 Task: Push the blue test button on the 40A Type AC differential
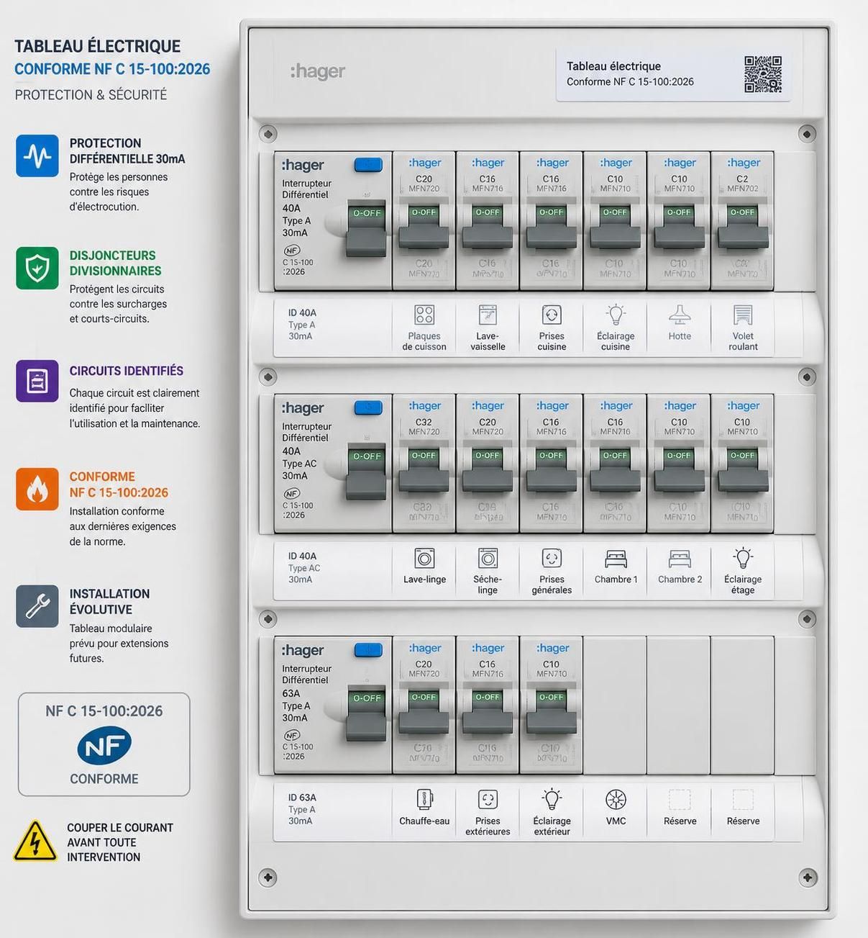point(368,407)
